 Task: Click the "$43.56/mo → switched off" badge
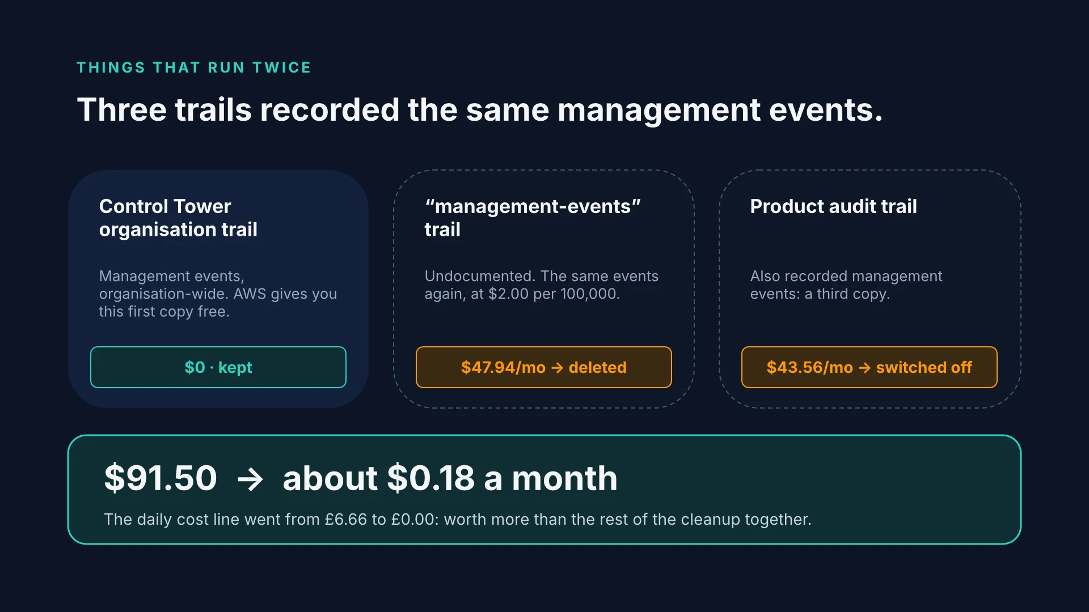869,367
